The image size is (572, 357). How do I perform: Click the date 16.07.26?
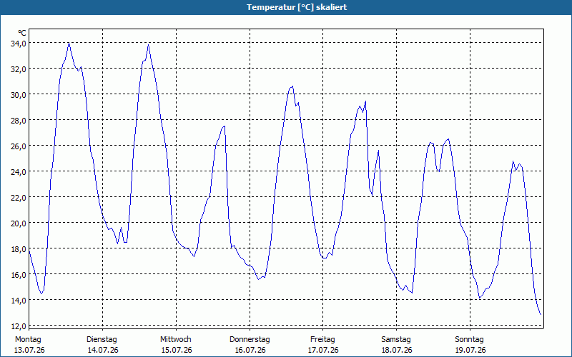(250, 351)
